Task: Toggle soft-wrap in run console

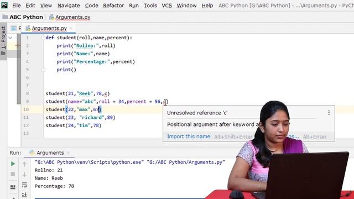Action: [24, 185]
